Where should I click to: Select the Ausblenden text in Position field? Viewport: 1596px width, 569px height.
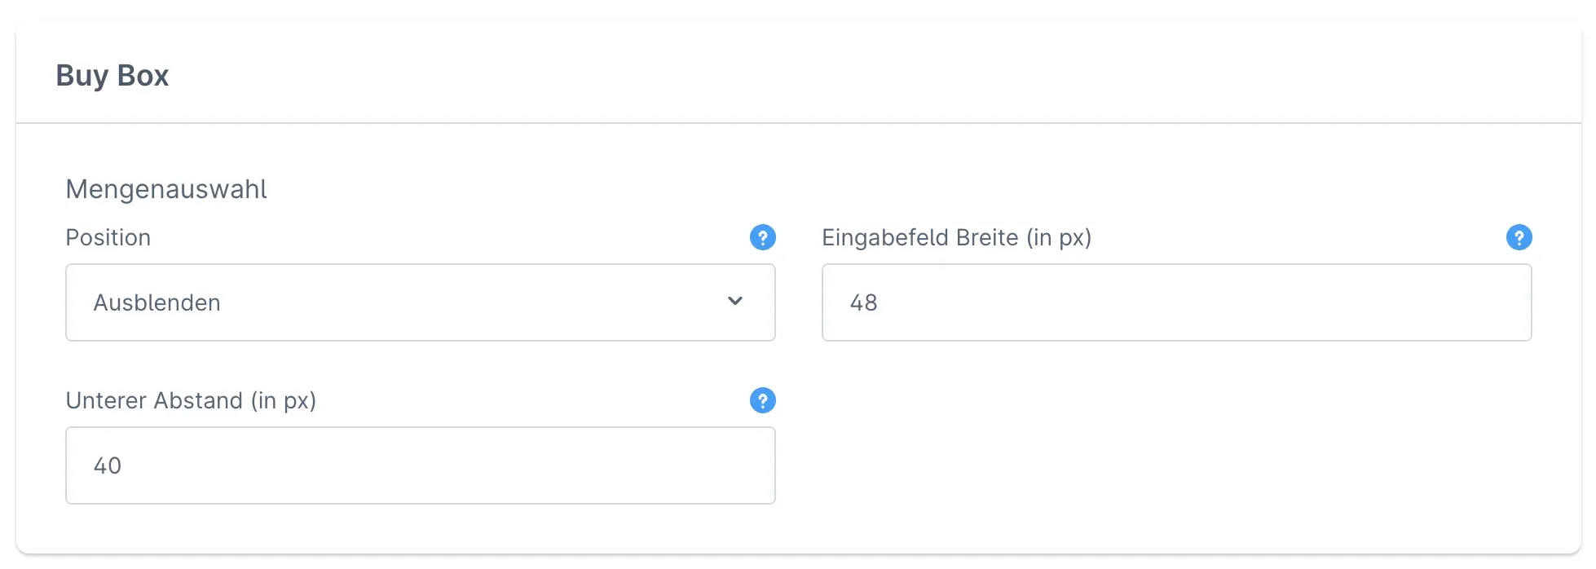coord(157,303)
